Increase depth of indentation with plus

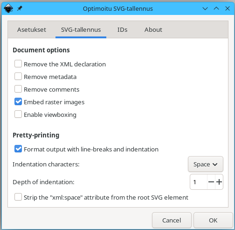(219, 182)
